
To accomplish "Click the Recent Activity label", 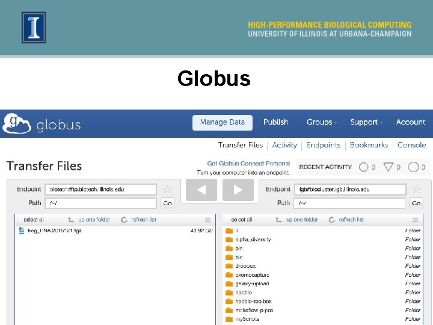I will pyautogui.click(x=325, y=167).
